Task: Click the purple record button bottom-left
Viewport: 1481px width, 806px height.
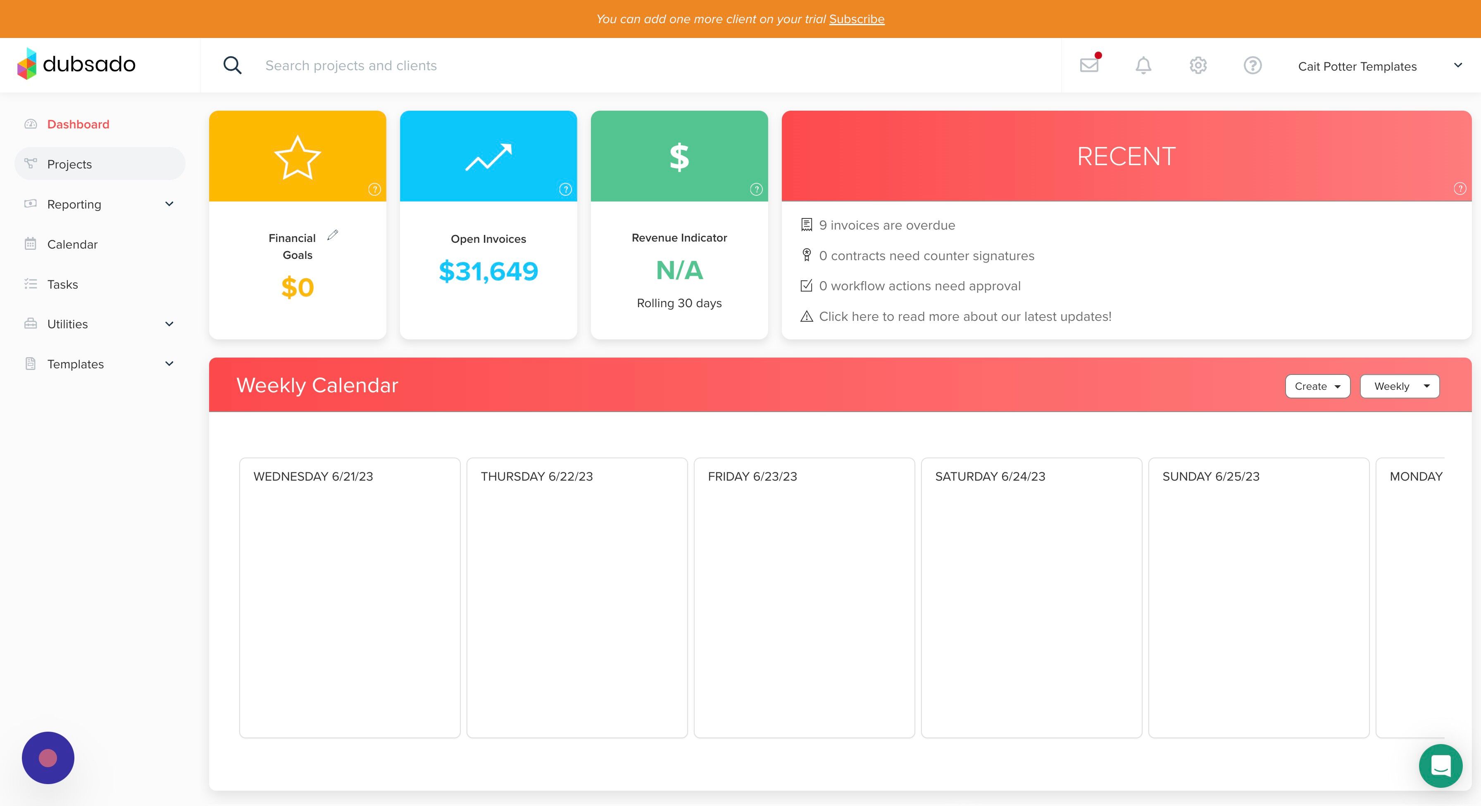Action: click(x=48, y=757)
